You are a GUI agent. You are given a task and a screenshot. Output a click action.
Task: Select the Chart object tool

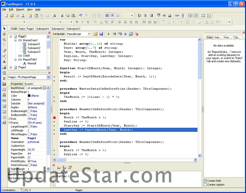pyautogui.click(x=4, y=84)
